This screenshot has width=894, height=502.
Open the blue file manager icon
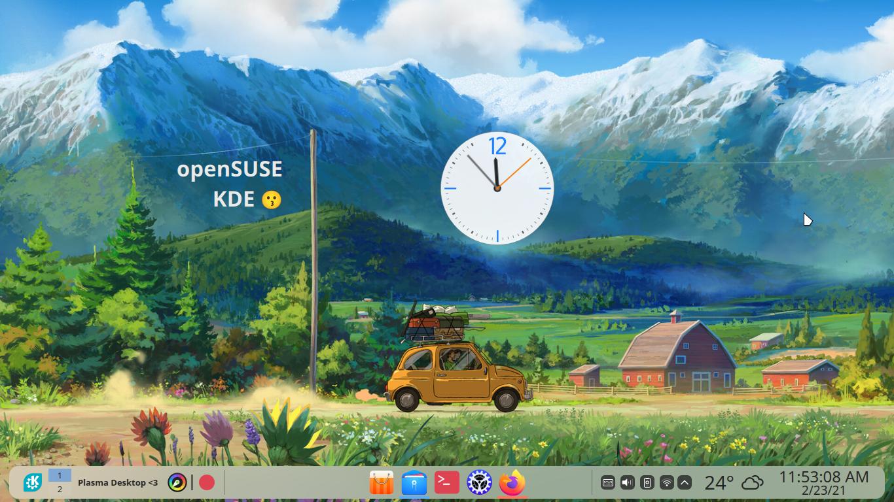414,482
